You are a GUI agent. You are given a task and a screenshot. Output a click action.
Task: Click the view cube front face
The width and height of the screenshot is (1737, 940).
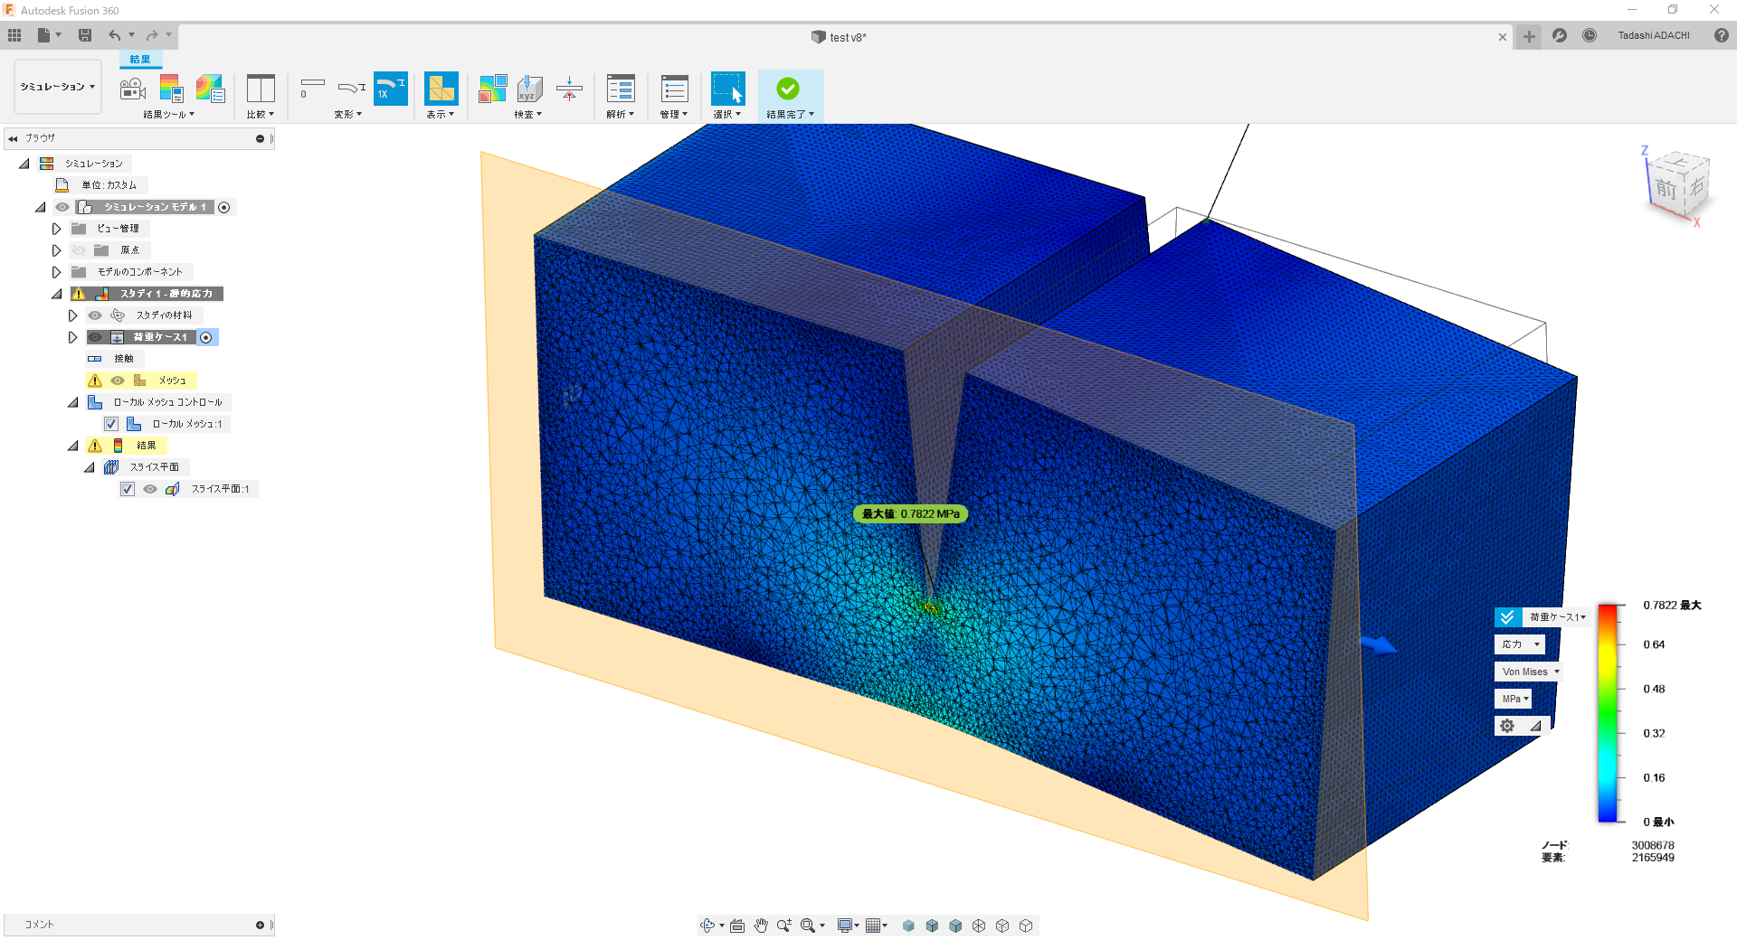click(x=1666, y=189)
